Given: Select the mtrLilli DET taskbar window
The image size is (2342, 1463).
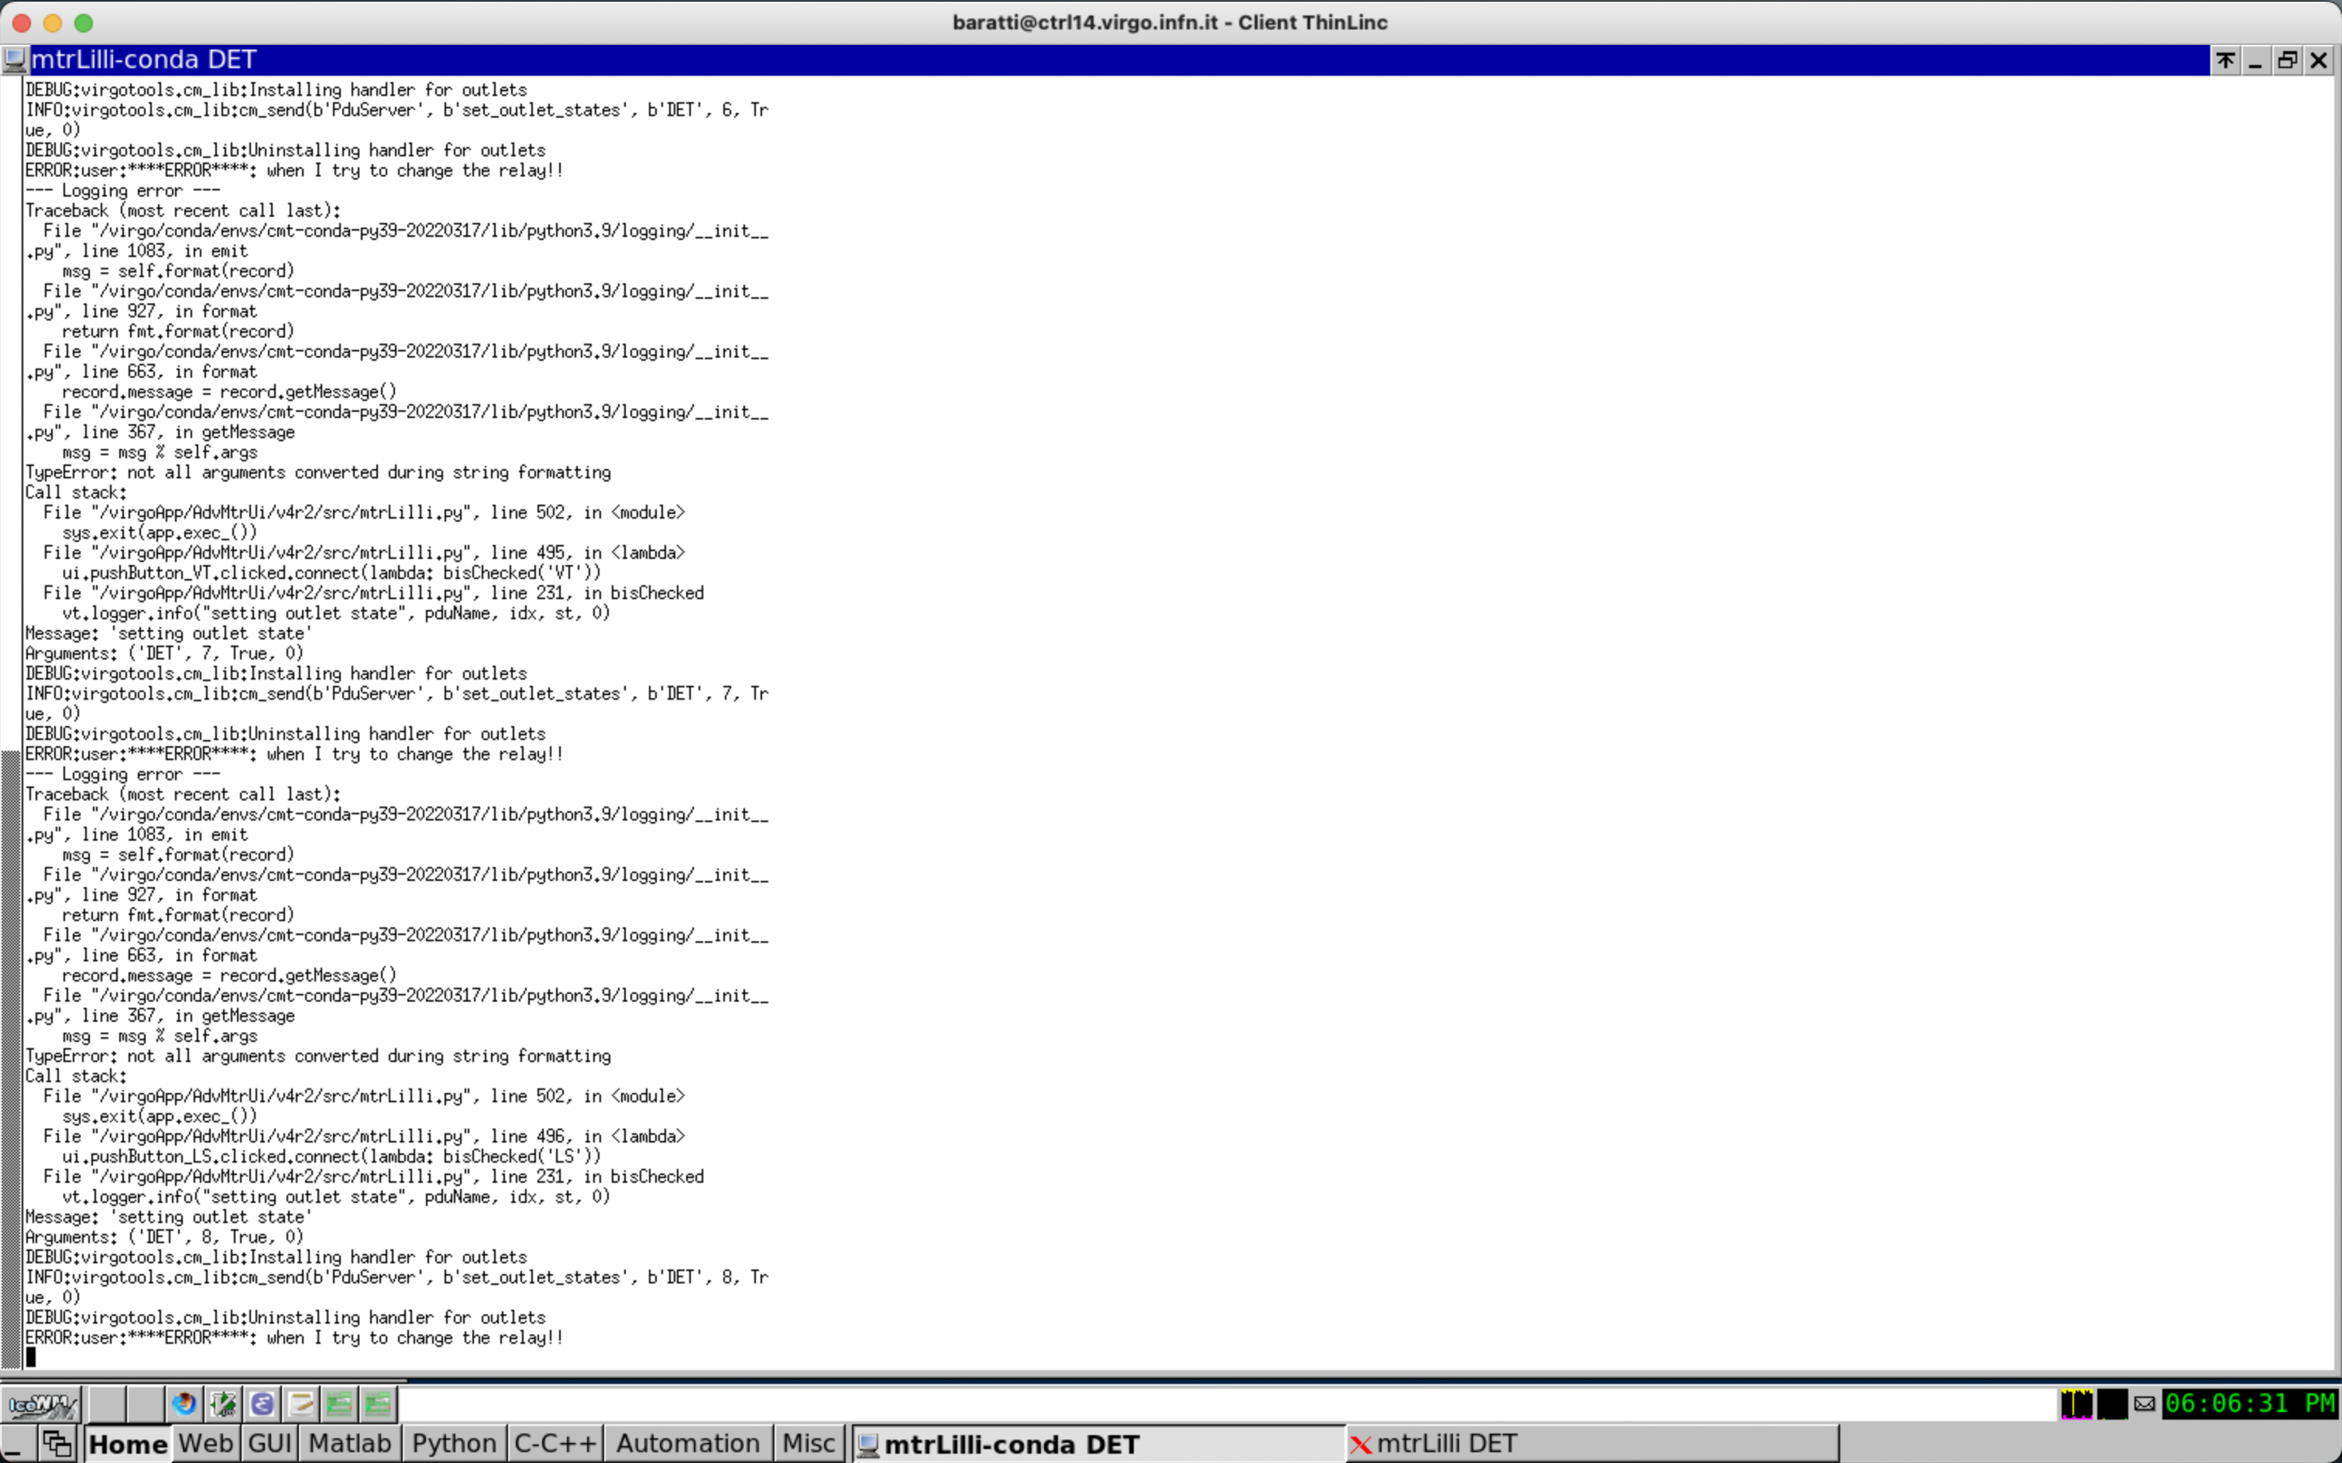Looking at the screenshot, I should 1446,1444.
